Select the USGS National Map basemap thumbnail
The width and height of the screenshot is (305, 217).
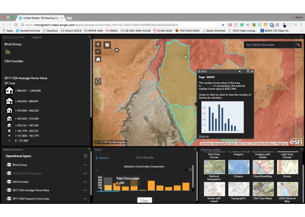pos(287,189)
